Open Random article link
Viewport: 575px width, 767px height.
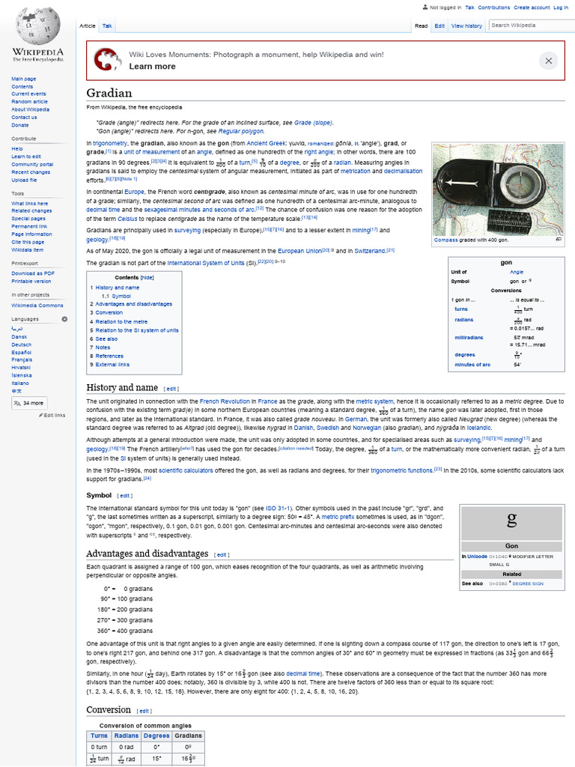(29, 102)
